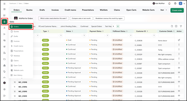Open notifications bell icon
This screenshot has height=101, width=187.
(x=169, y=3)
